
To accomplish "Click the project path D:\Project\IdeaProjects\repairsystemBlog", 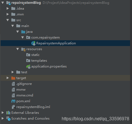I will click(x=76, y=3).
